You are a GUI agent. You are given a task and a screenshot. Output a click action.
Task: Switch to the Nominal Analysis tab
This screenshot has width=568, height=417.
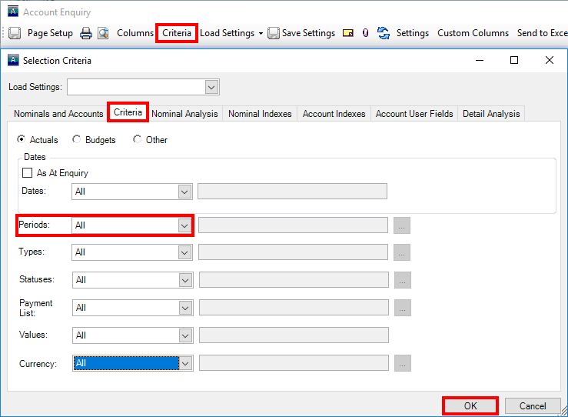(x=184, y=114)
